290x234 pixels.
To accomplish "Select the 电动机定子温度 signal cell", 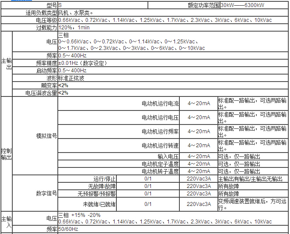I will coord(160,164).
